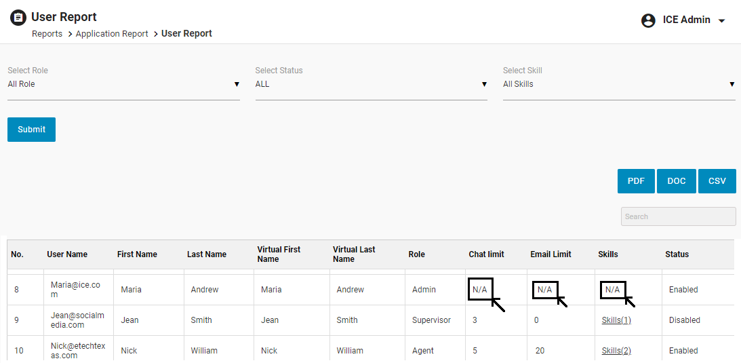
Task: Select the Maria@ice.com user name cell
Action: click(x=75, y=290)
